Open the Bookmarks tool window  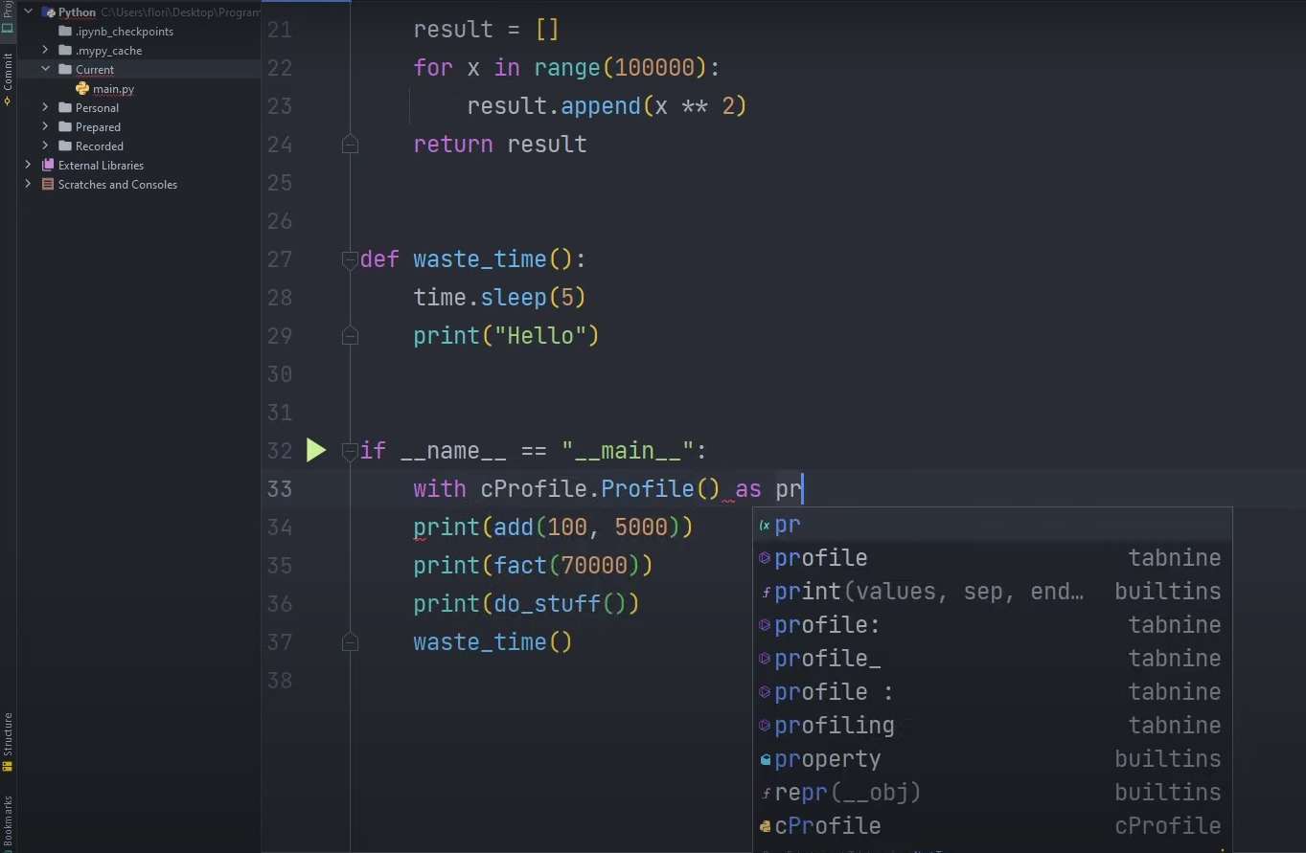(8, 819)
